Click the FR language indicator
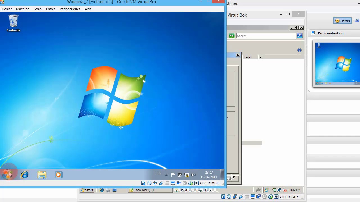The image size is (360, 202). 159,174
